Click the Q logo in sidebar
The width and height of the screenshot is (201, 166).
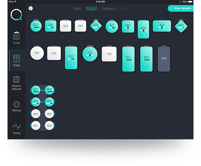[16, 15]
